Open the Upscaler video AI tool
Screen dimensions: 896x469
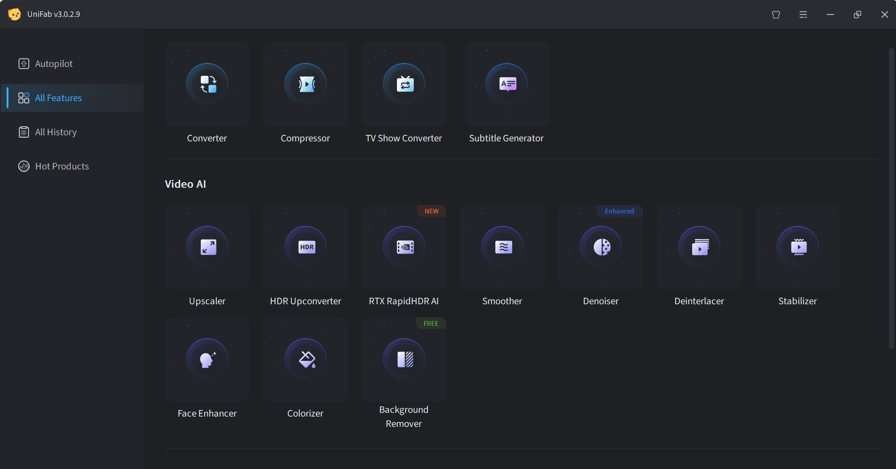207,247
